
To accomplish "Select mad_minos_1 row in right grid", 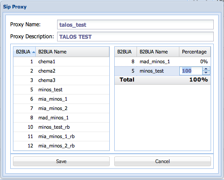I will (x=162, y=61).
